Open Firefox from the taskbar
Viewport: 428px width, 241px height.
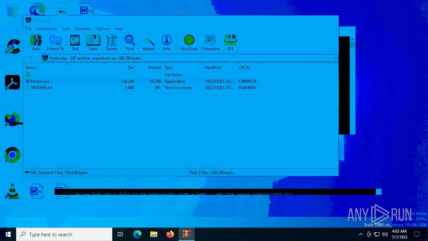pos(170,234)
